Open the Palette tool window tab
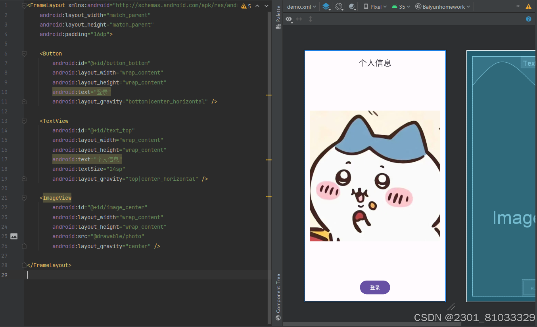 (x=278, y=17)
